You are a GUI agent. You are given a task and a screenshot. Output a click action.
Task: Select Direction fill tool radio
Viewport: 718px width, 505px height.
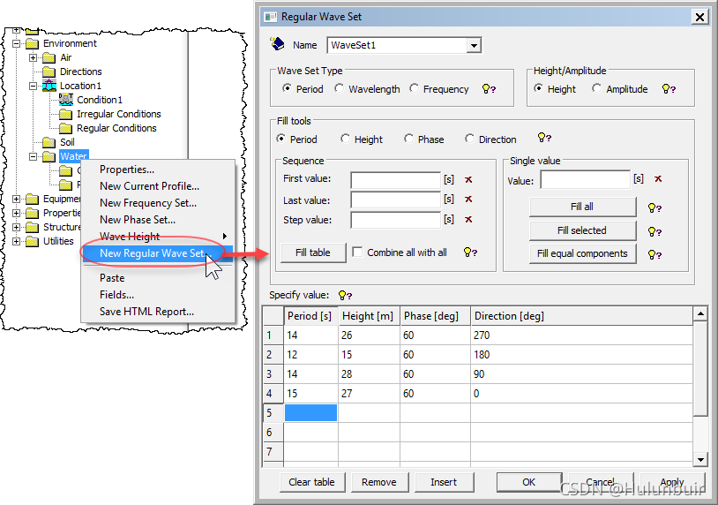(469, 139)
